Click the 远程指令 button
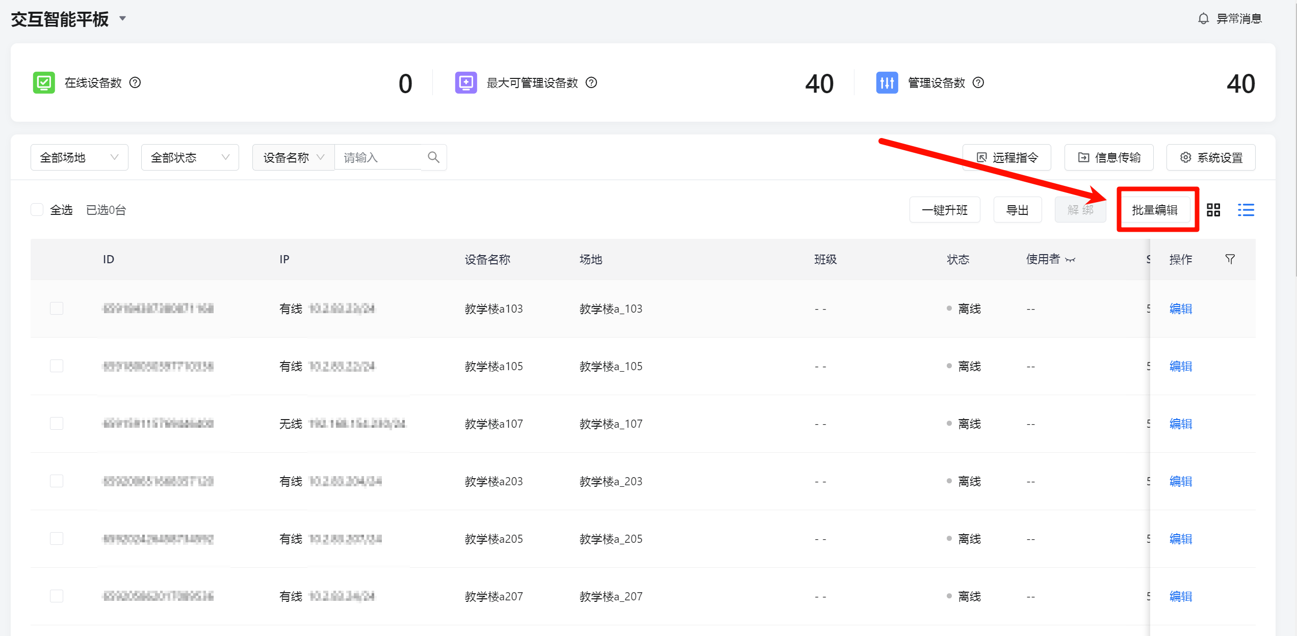Image resolution: width=1297 pixels, height=636 pixels. point(1006,157)
